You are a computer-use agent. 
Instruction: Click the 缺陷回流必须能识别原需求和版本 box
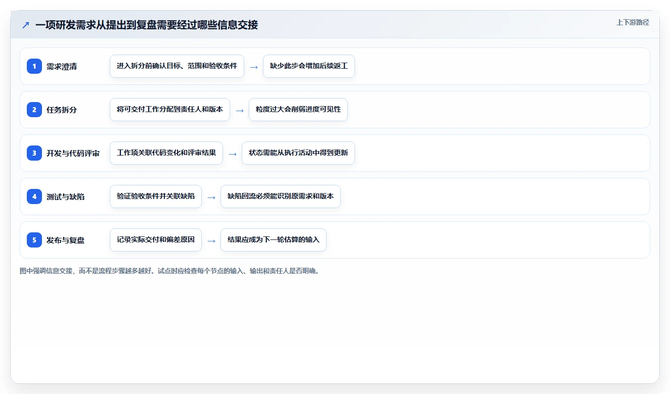[281, 196]
